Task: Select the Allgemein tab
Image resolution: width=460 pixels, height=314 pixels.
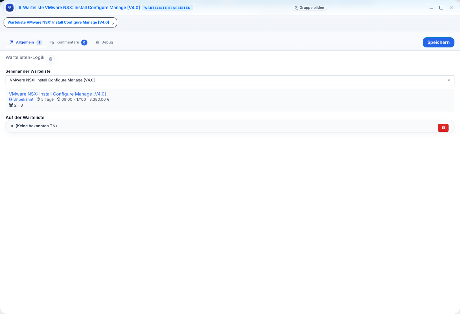Action: click(x=25, y=43)
